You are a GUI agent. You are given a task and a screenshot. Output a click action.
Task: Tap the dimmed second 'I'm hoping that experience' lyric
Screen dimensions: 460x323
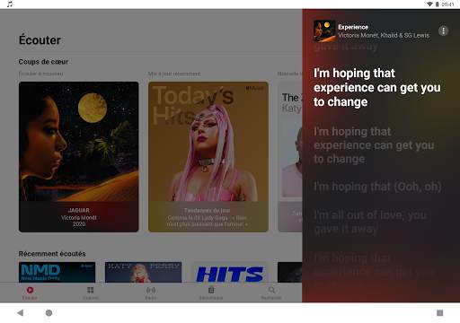[x=374, y=145]
